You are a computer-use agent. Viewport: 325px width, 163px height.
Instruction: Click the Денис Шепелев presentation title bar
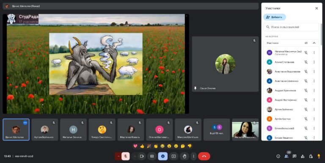coord(131,6)
